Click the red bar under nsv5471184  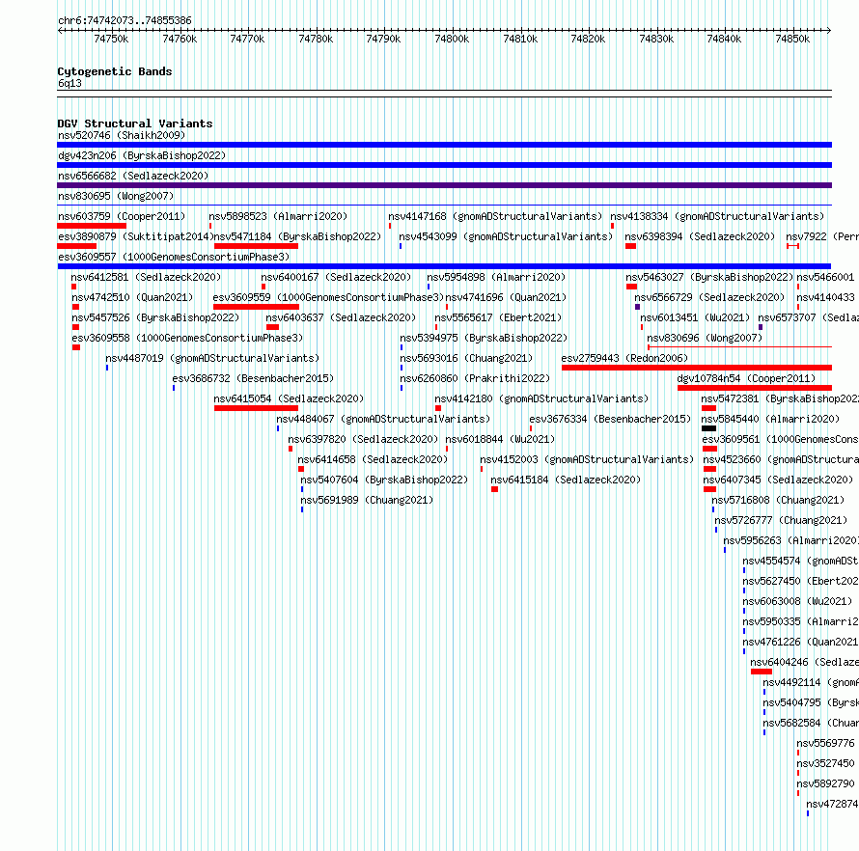pos(256,246)
